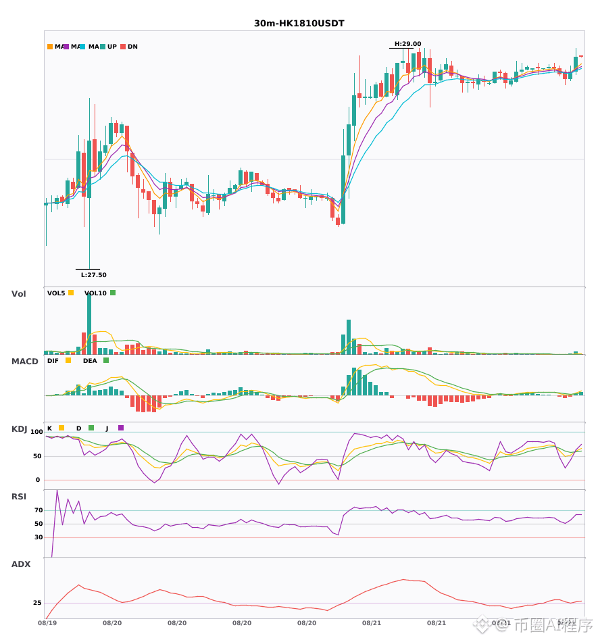Click the H:29.00 high price label
The width and height of the screenshot is (598, 642).
pos(407,44)
